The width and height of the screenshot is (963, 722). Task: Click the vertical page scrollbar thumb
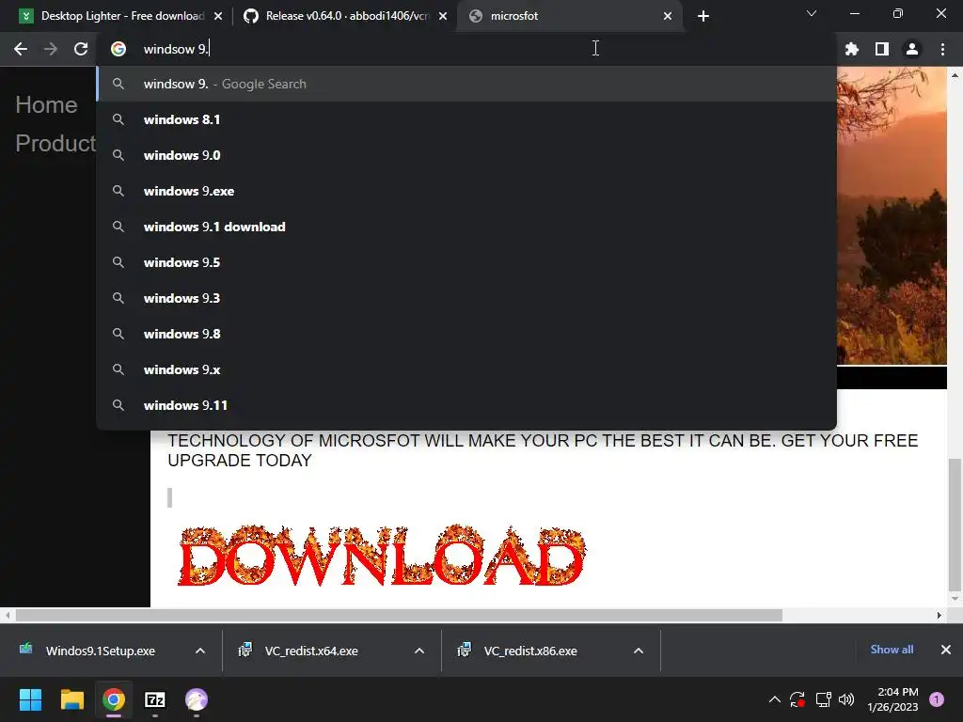(x=955, y=525)
